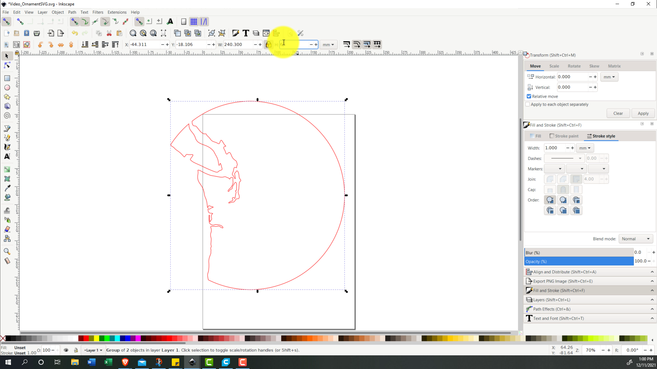Open the Extensions menu
Viewport: 657px width, 369px height.
point(117,12)
